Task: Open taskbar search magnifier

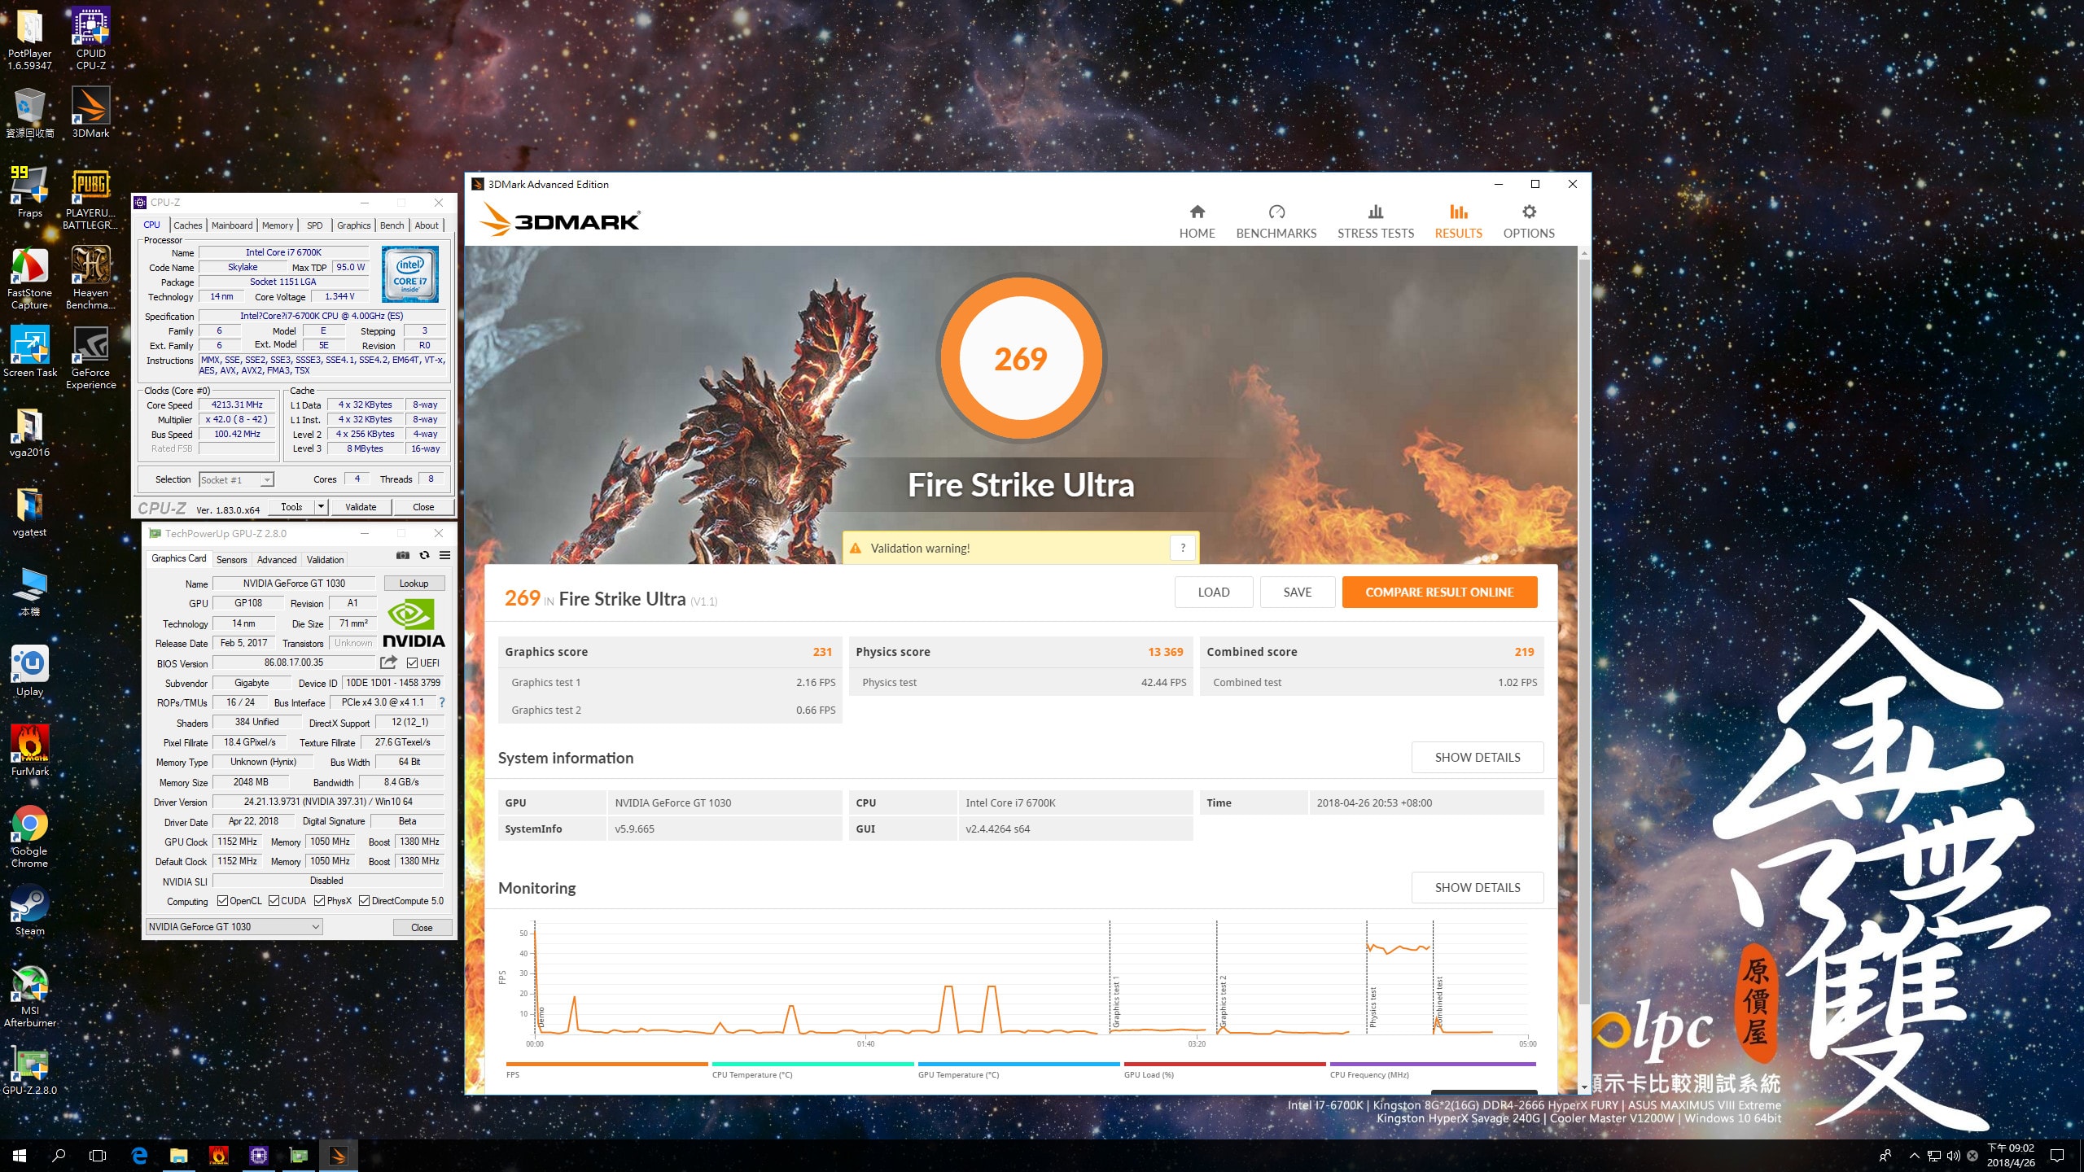Action: pyautogui.click(x=59, y=1156)
